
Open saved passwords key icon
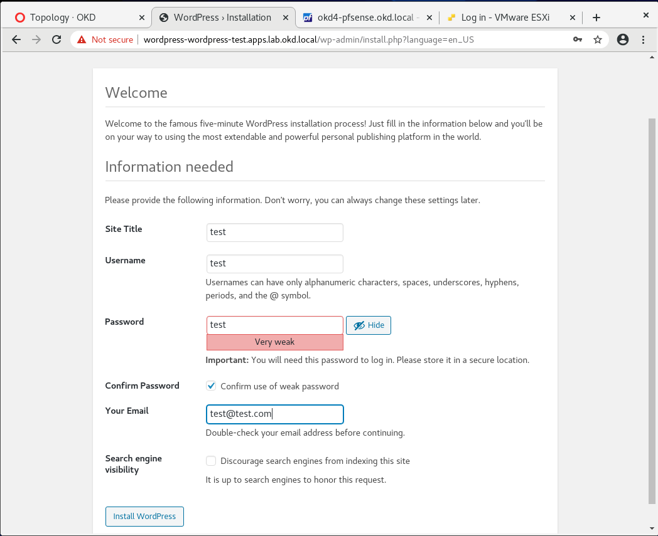tap(578, 39)
